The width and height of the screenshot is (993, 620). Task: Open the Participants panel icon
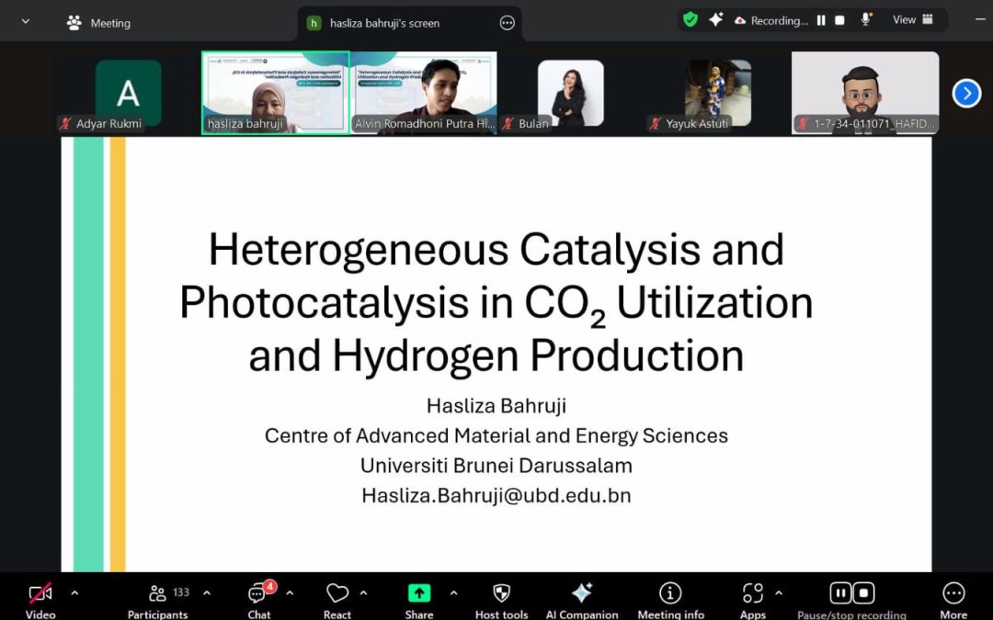(x=158, y=593)
